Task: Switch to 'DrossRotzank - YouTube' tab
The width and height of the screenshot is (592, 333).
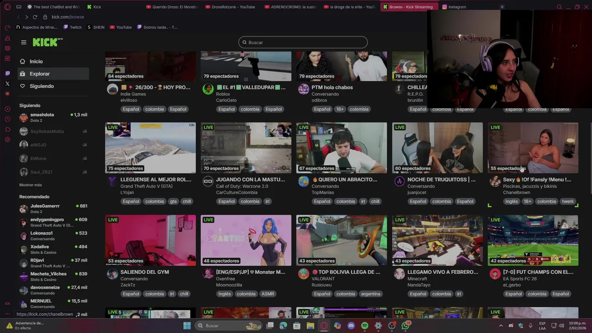Action: click(231, 7)
